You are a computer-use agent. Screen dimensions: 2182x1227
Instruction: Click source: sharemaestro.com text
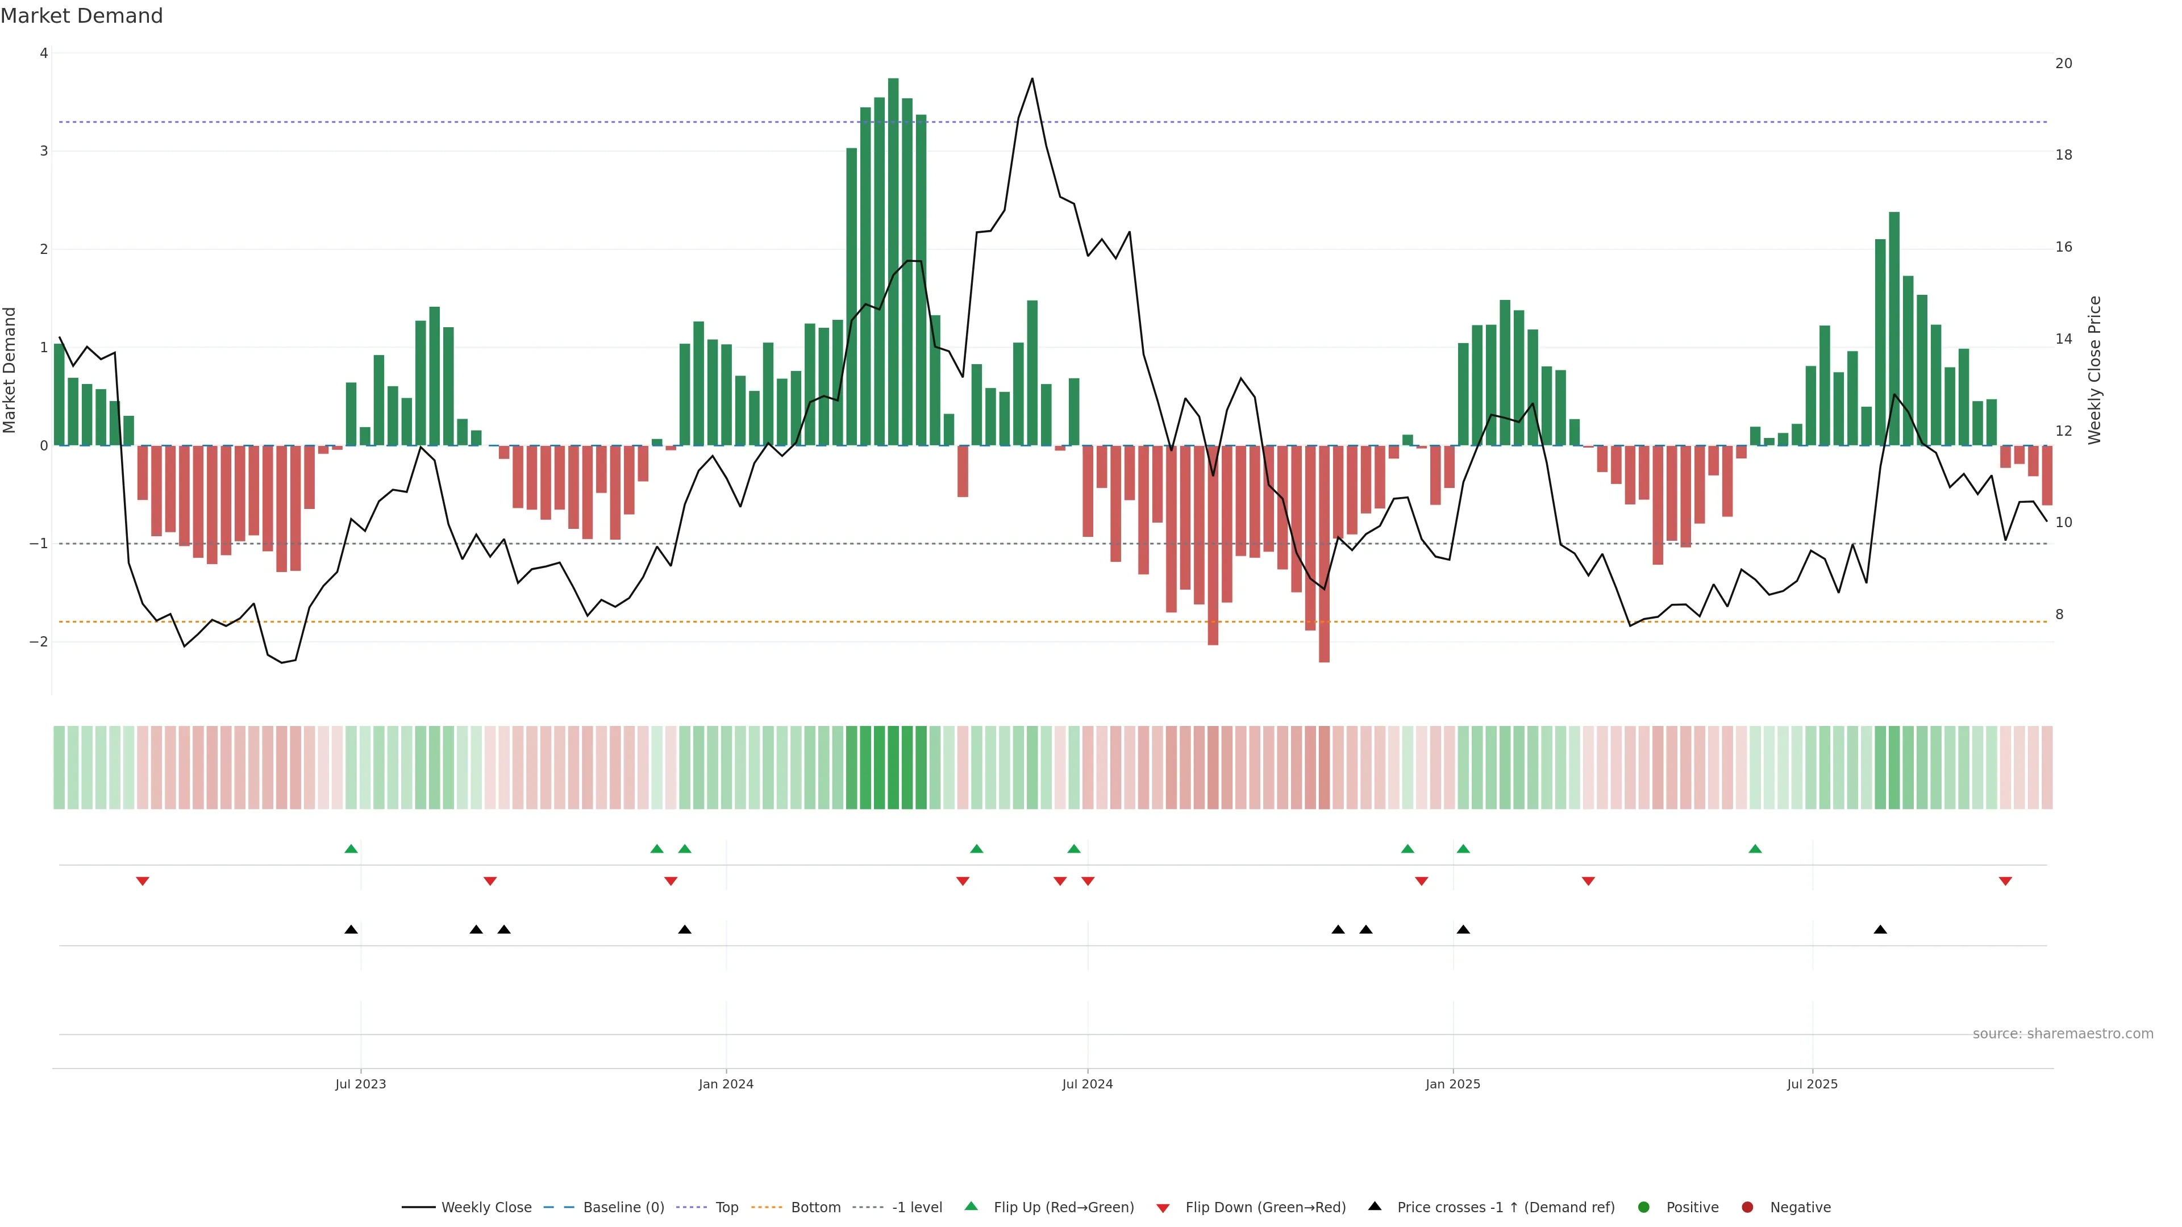pyautogui.click(x=2063, y=1034)
